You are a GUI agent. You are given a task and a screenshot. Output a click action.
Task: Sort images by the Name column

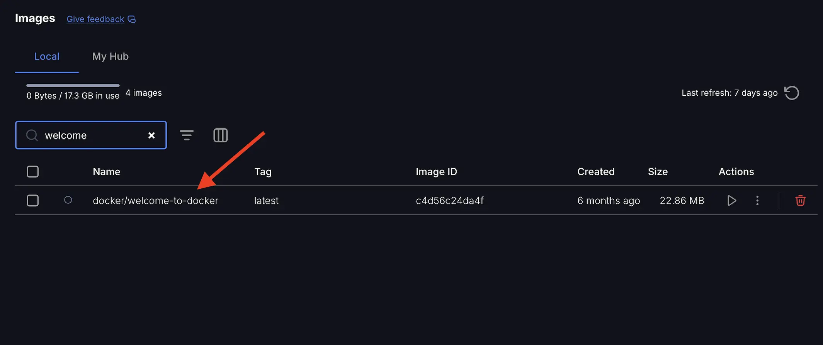[x=106, y=171]
